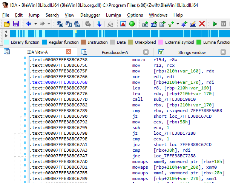Screen dimensions: 230x183
Task: Toggle breakpoint dot at line 00007FFE38BC67AD
Action: pos(25,160)
